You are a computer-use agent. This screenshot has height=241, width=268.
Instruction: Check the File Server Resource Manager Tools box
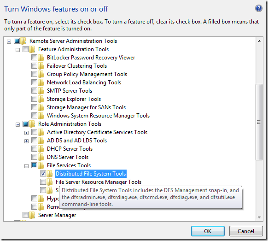coord(43,182)
